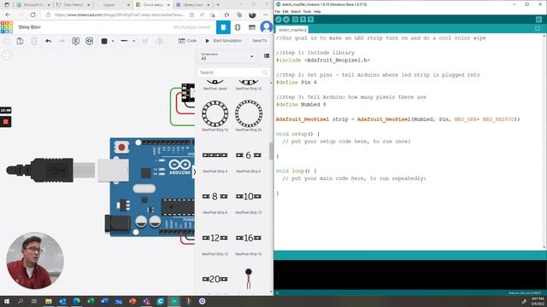Open the Tinkercad Code editor button
This screenshot has width=547, height=307.
point(188,41)
